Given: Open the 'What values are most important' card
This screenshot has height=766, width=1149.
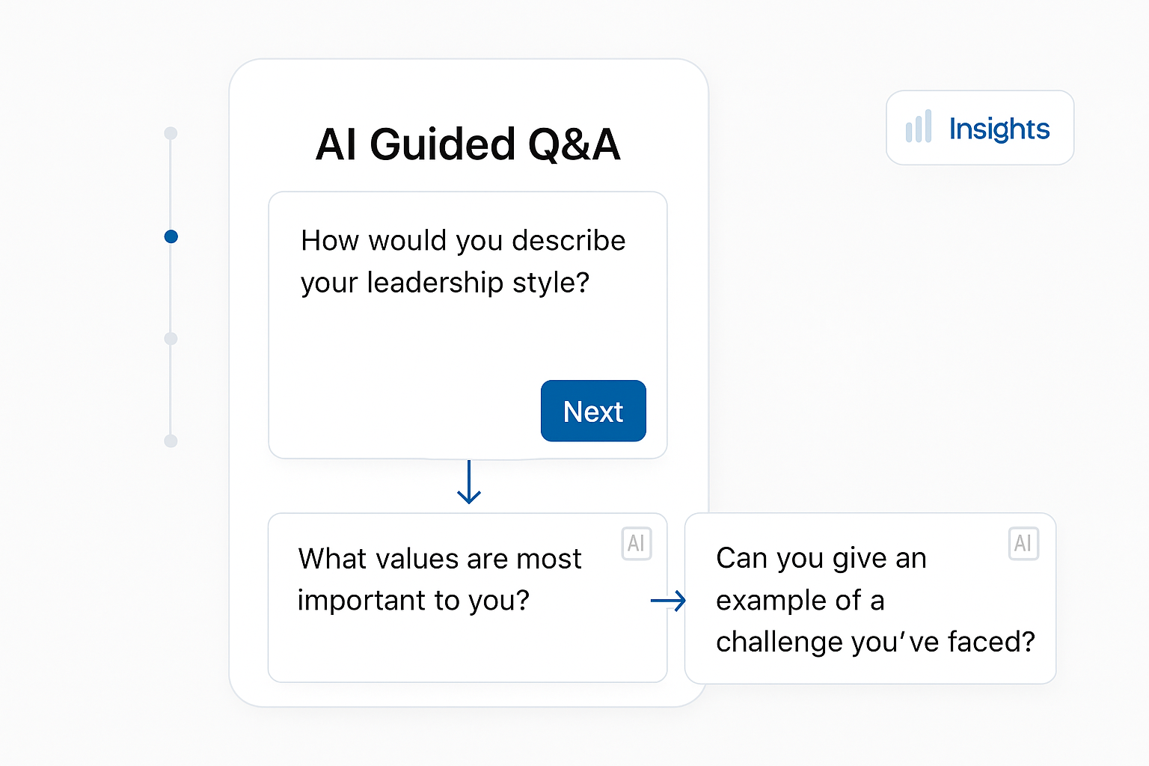Looking at the screenshot, I should tap(468, 598).
